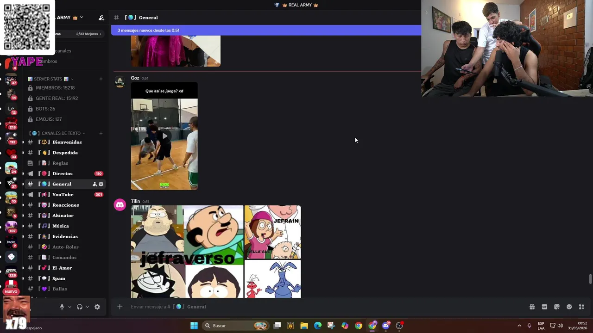Open the Ballas channel
593x333 pixels.
tap(64, 289)
